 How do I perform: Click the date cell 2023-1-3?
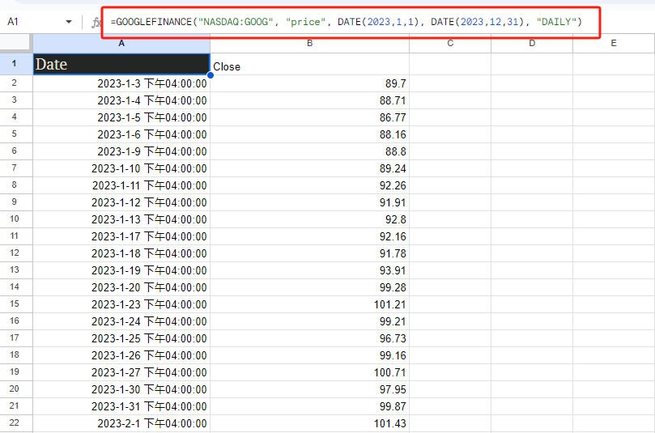click(121, 83)
